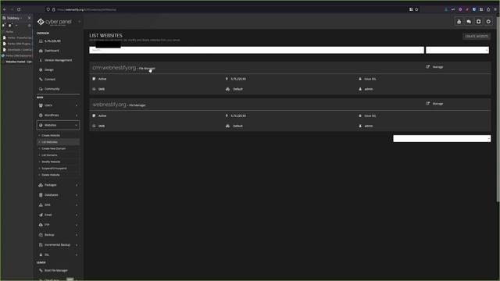Select List Domains submenu item
Viewport: 500px width, 281px height.
click(x=49, y=155)
